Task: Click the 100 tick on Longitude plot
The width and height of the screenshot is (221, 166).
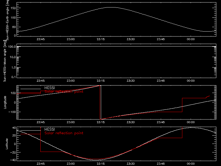Action: tap(13, 93)
